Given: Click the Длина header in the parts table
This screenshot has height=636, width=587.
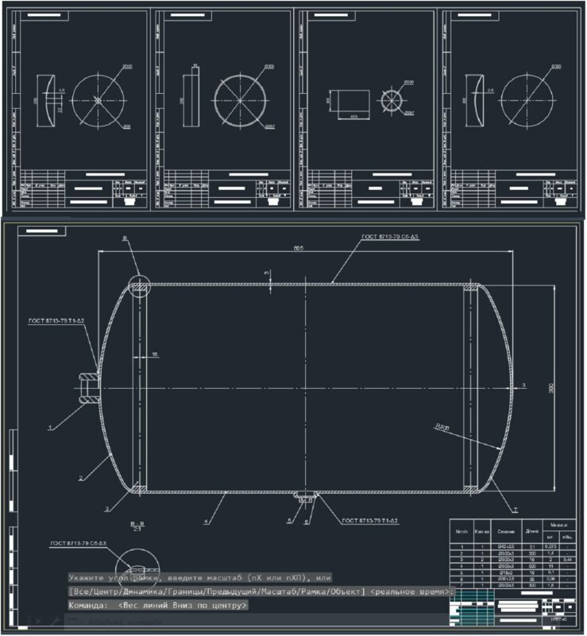Looking at the screenshot, I should coord(532,531).
